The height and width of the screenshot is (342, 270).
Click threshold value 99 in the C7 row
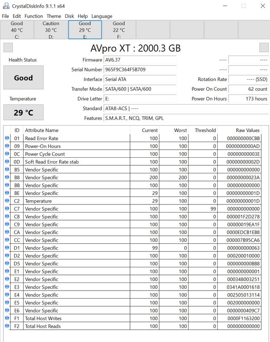(x=213, y=209)
